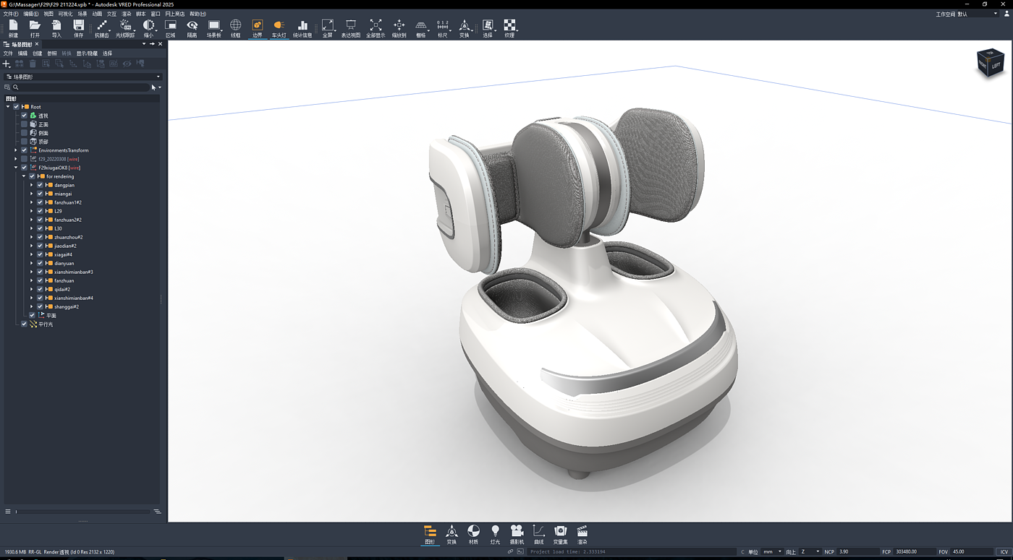Toggle visibility checkbox of 平行光 light
Viewport: 1013px width, 560px height.
(x=24, y=324)
